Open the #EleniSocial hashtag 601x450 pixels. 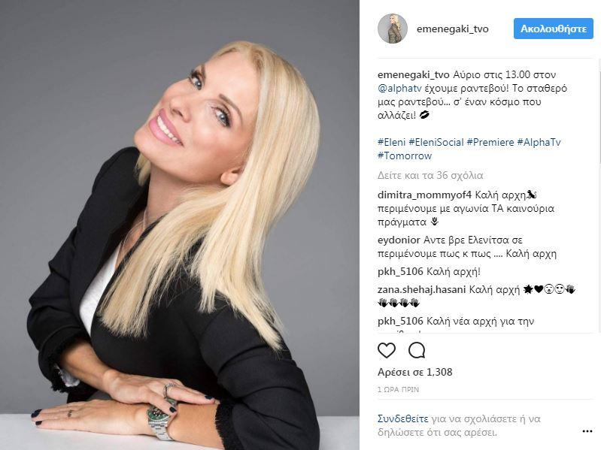point(436,142)
